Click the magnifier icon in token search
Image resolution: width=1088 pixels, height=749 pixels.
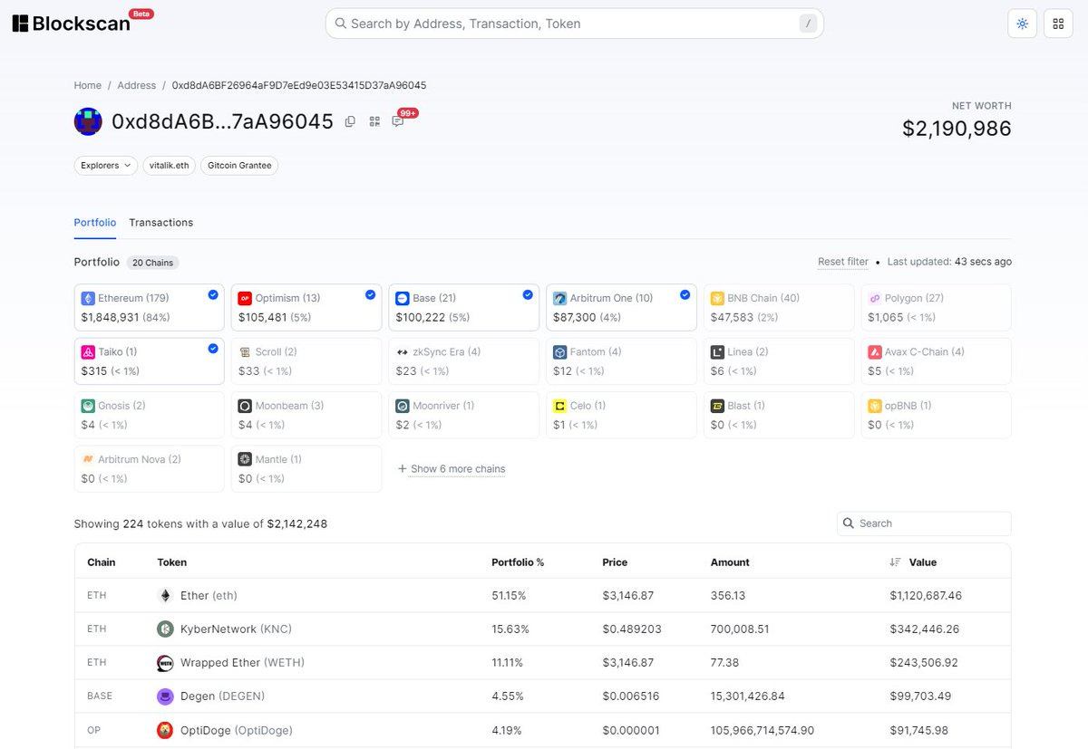tap(849, 523)
